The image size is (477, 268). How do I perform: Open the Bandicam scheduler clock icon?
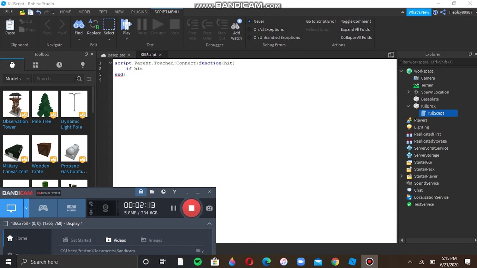tap(163, 192)
